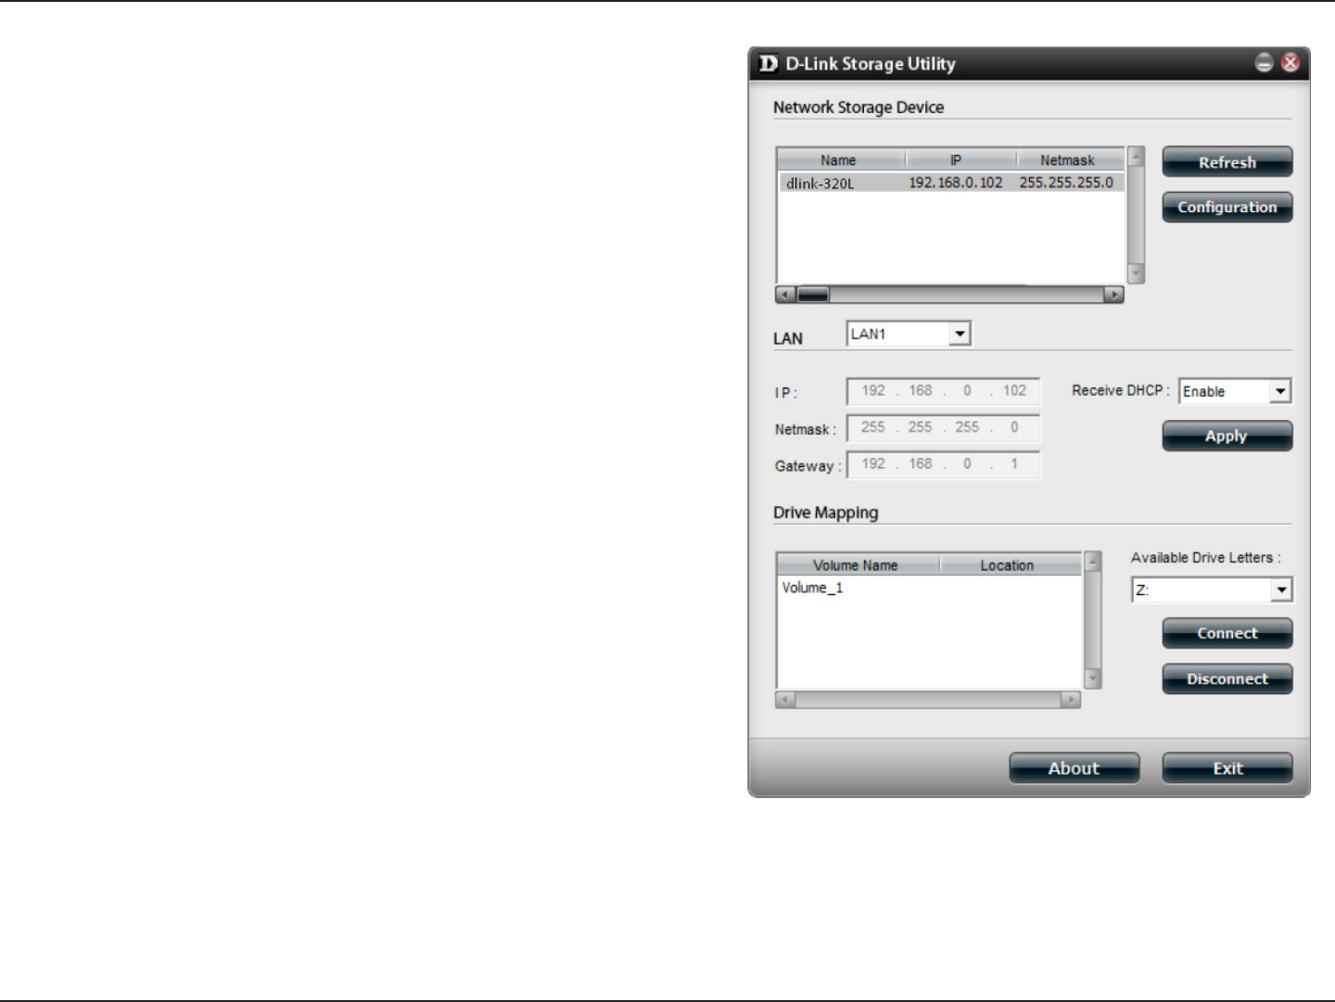This screenshot has height=1002, width=1335.
Task: Refresh the network storage device list
Action: [1227, 162]
